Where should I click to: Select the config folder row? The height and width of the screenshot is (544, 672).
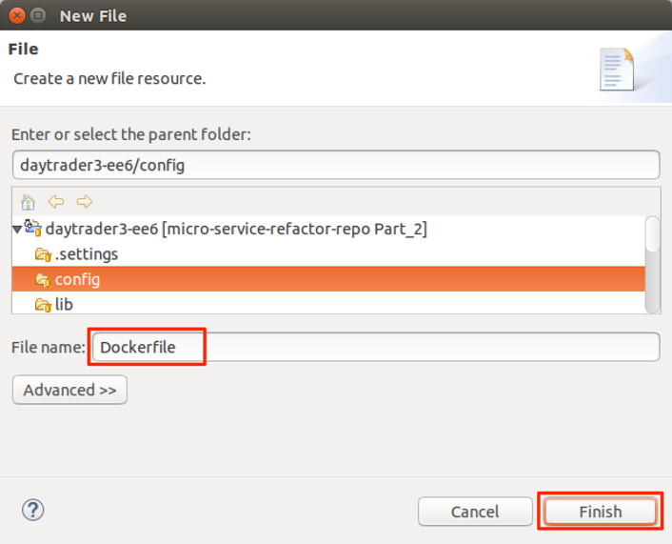point(78,279)
